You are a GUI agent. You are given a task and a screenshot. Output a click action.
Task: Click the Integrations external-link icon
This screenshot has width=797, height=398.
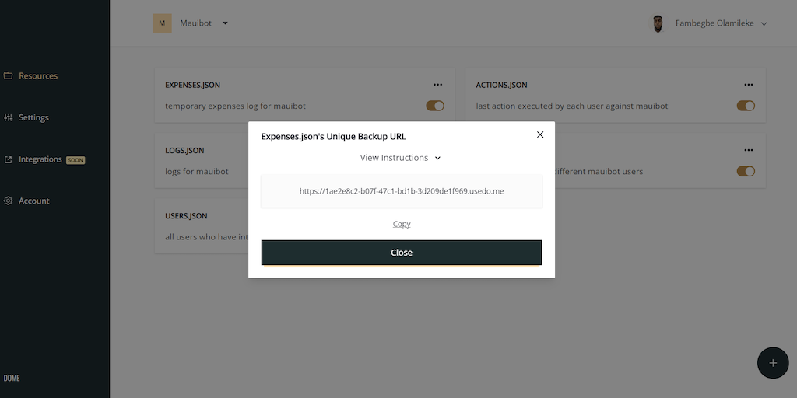click(8, 159)
